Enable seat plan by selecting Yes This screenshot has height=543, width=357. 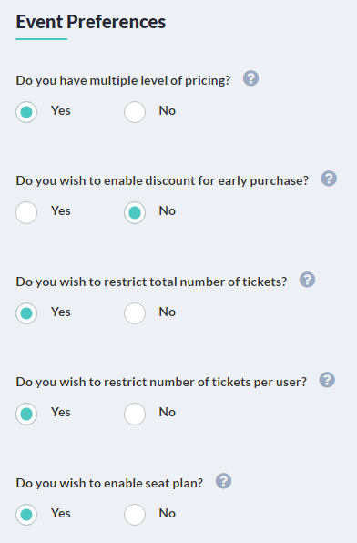coord(26,514)
